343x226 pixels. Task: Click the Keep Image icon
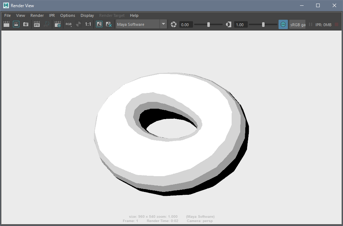point(99,24)
